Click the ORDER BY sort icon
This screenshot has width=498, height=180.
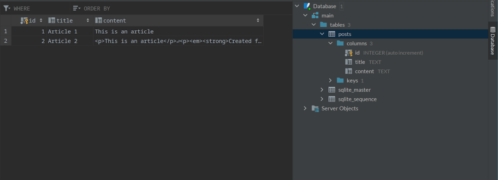[77, 8]
